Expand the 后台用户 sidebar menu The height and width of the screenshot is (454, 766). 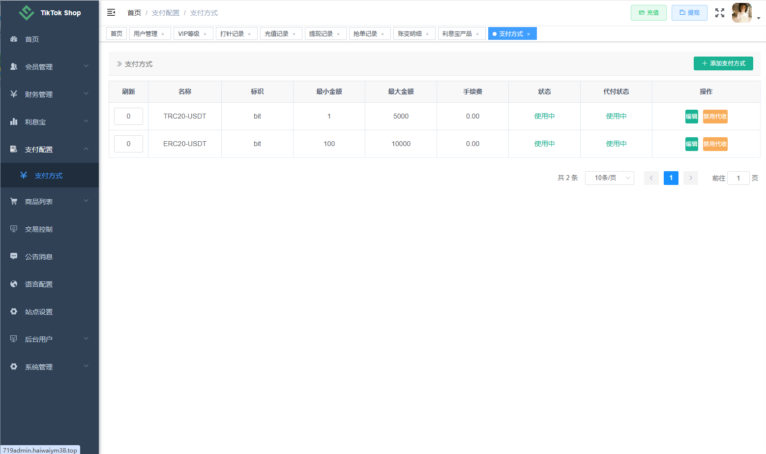click(x=49, y=339)
